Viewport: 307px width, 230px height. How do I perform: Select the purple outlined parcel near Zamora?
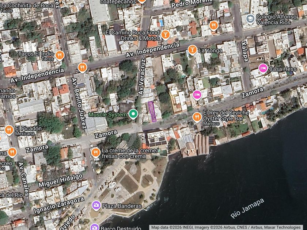(x=152, y=112)
